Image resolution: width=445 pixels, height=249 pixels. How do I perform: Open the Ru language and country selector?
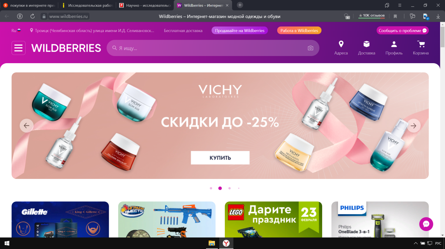[16, 31]
